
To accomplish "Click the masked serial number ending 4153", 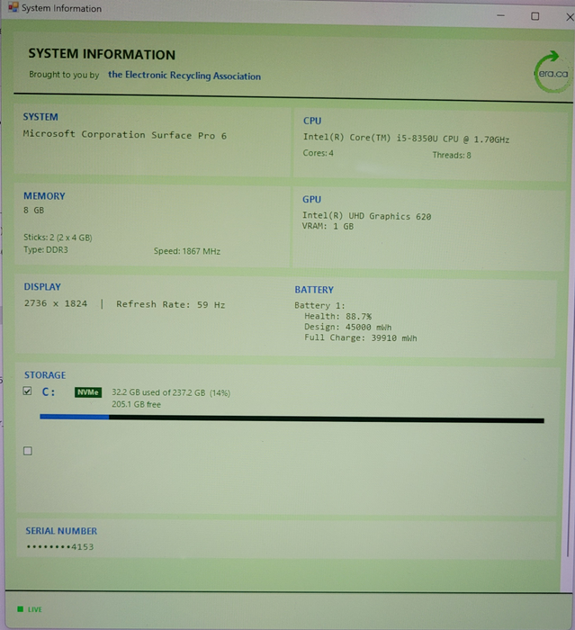I will (x=60, y=547).
